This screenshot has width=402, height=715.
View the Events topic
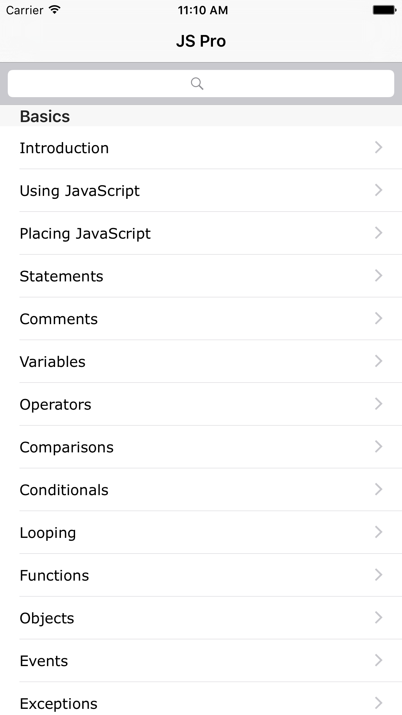pyautogui.click(x=44, y=661)
